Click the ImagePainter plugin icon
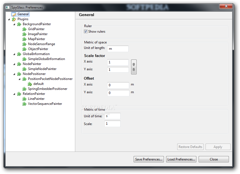 point(24,34)
